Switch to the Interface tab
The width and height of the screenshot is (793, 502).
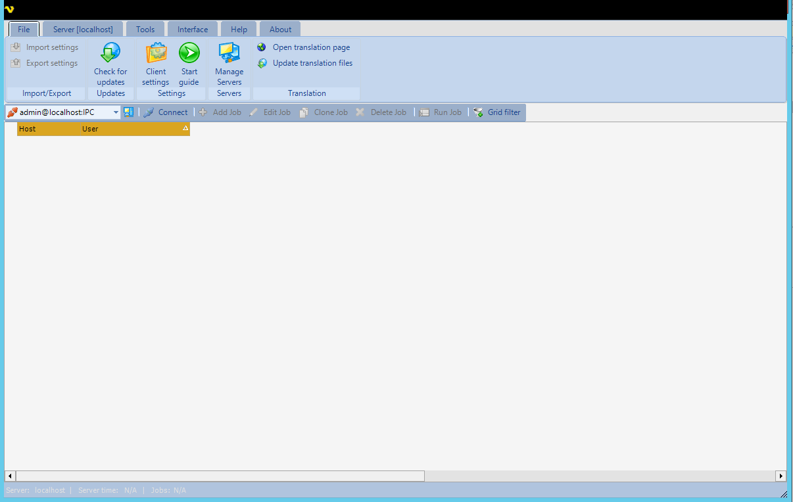tap(193, 30)
